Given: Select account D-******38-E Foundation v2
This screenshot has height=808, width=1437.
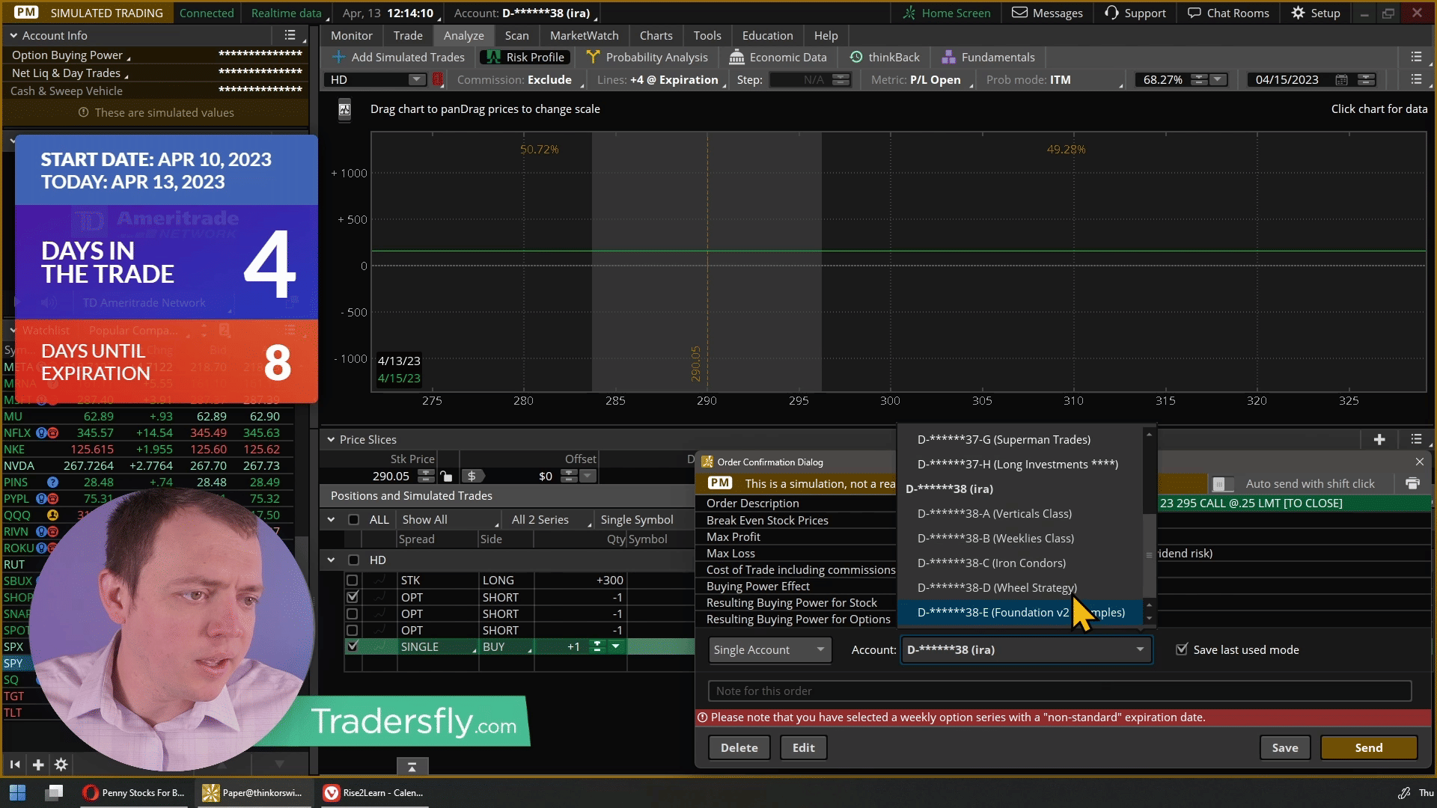Looking at the screenshot, I should pos(1021,612).
